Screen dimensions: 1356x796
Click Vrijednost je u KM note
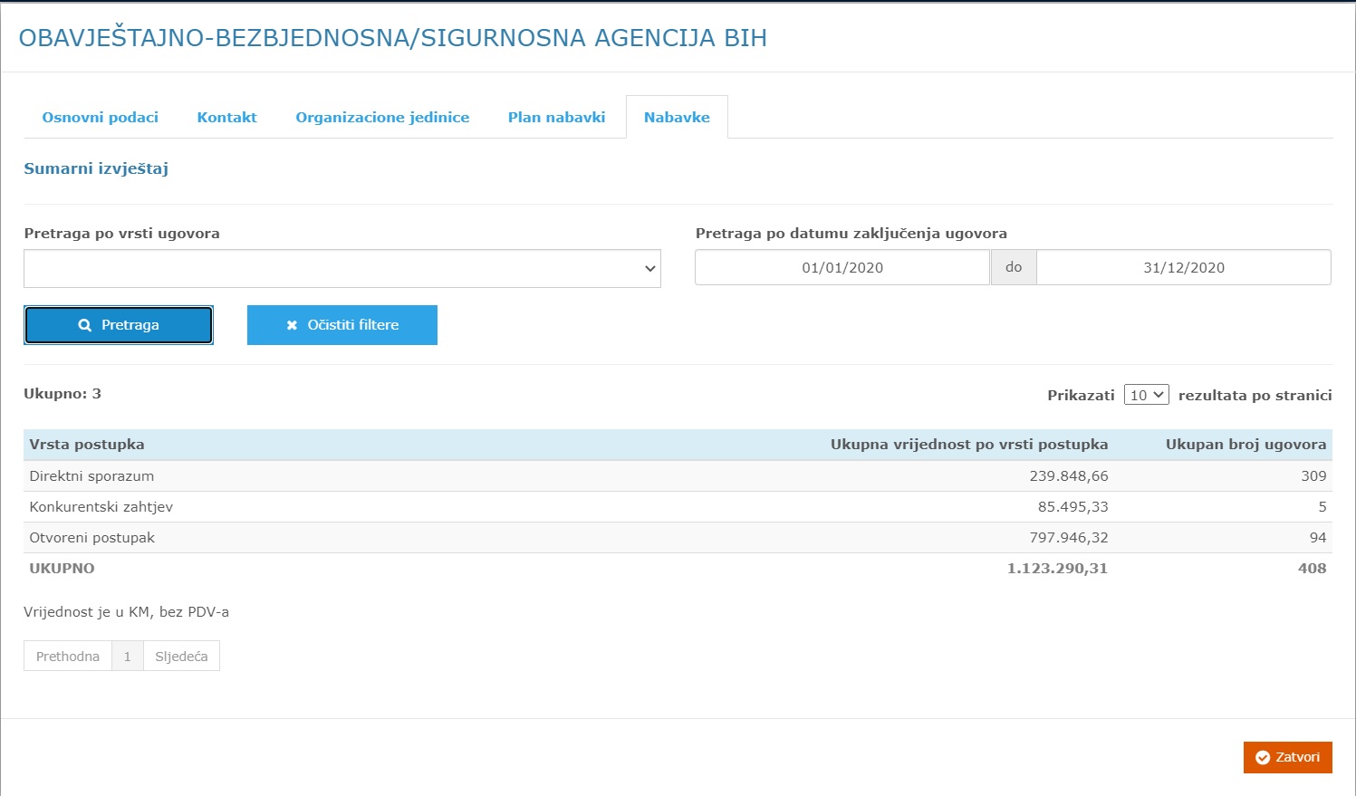pos(126,612)
